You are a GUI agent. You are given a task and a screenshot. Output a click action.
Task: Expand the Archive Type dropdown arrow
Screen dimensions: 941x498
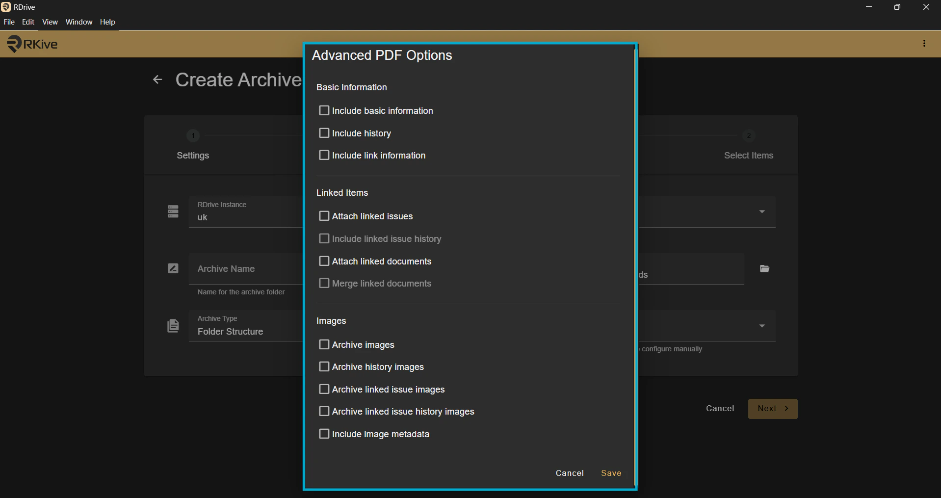762,326
